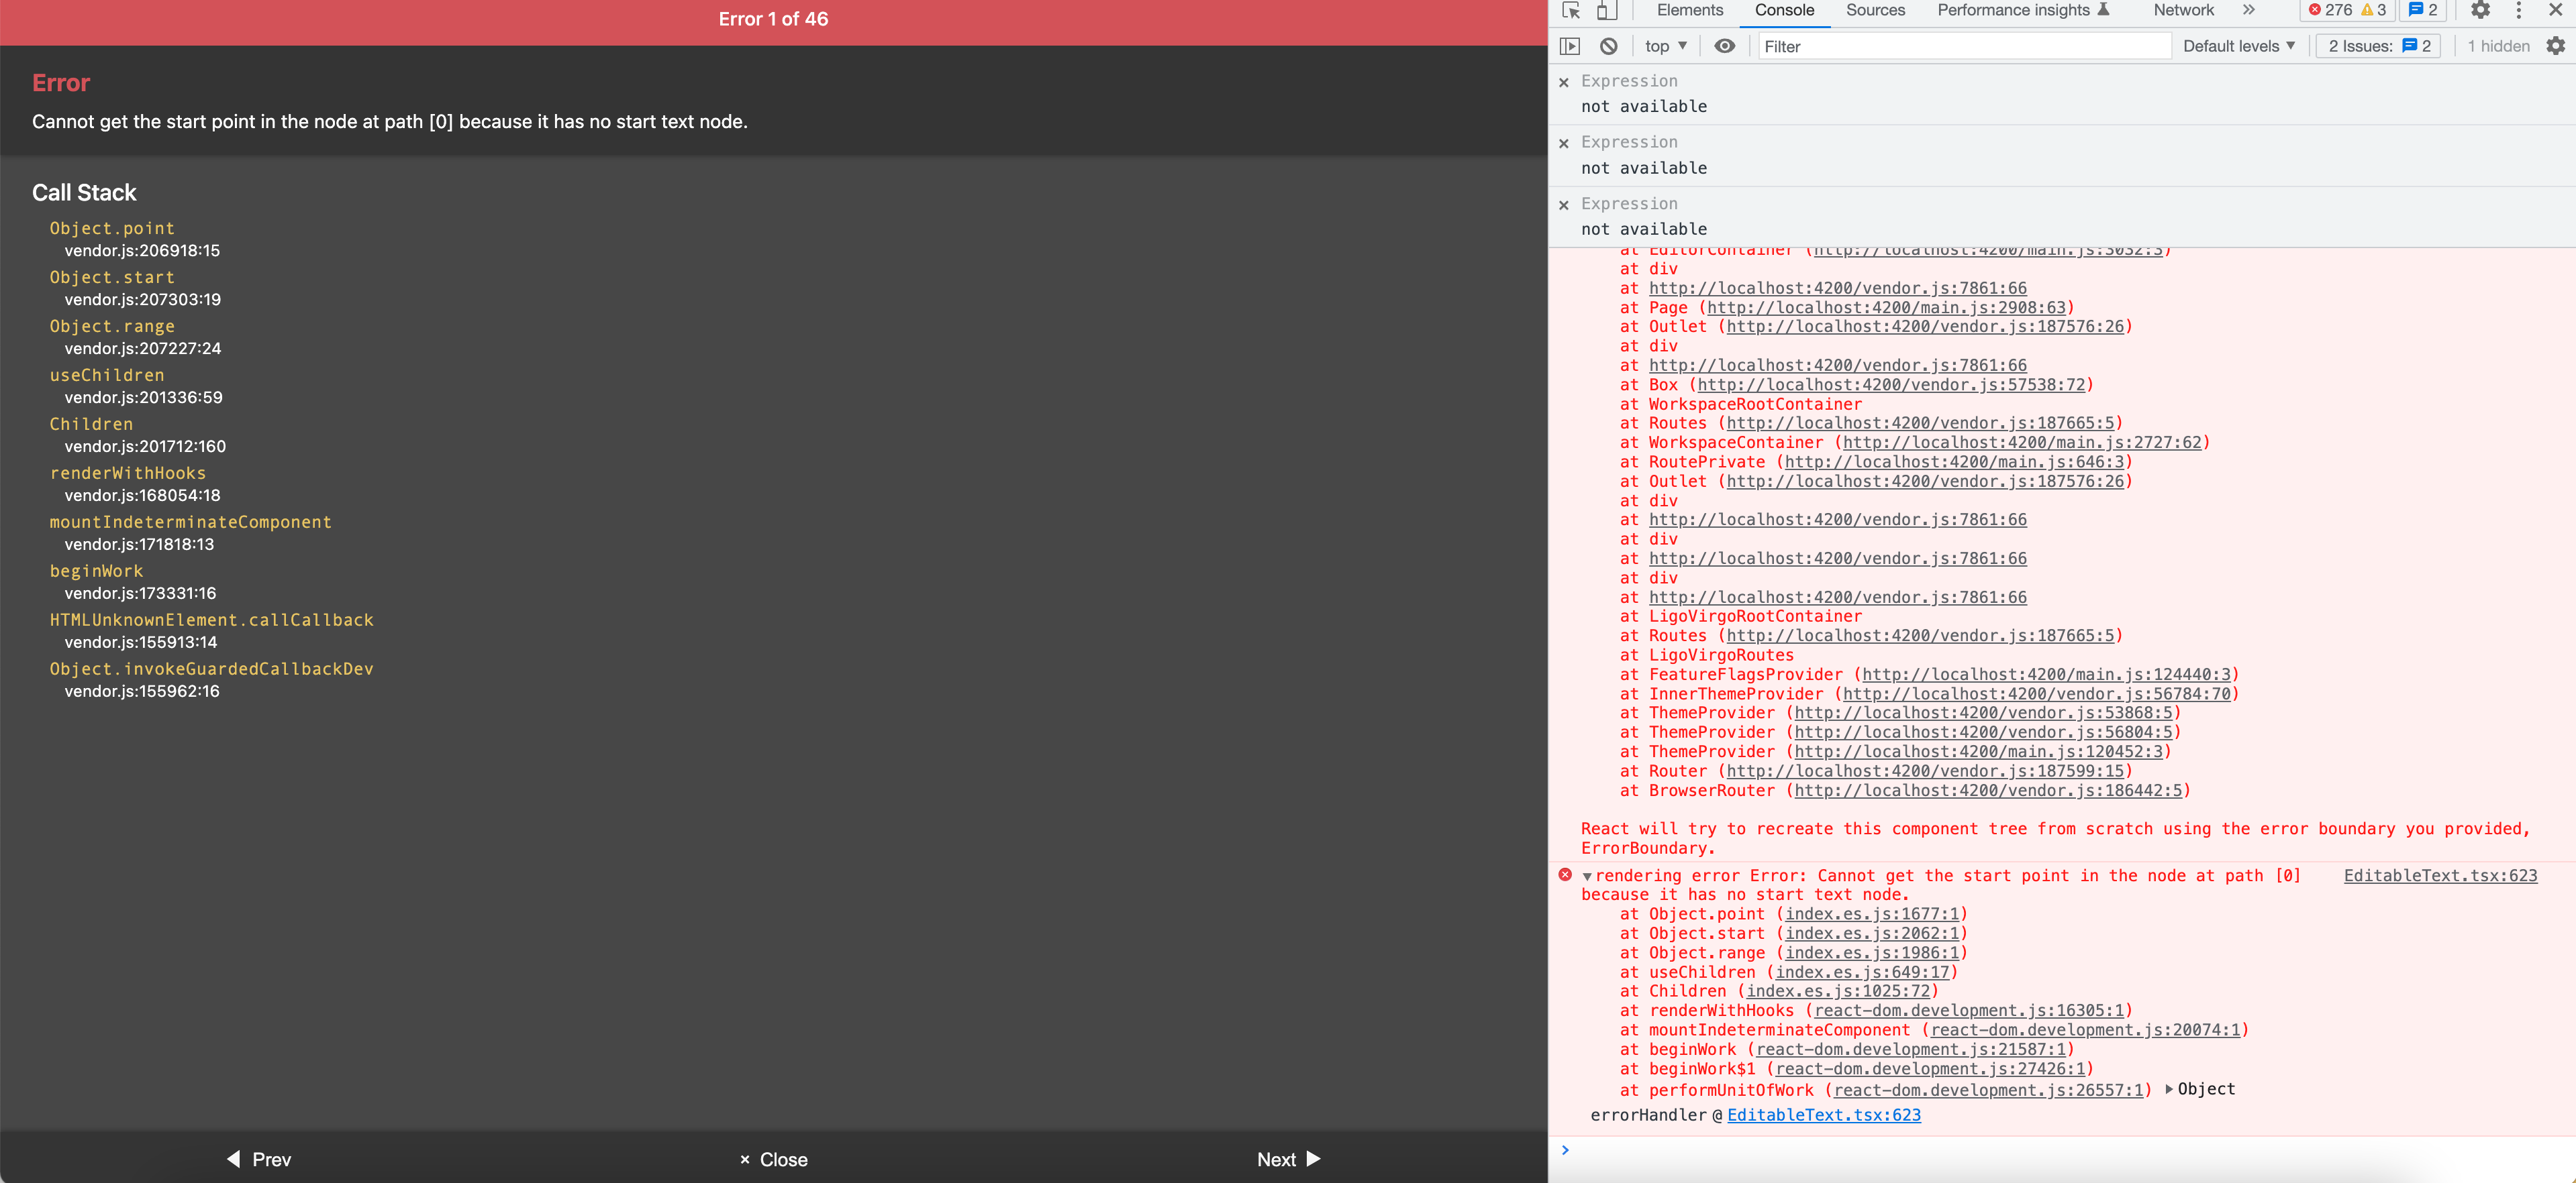The image size is (2576, 1183).
Task: Click the 276 errors counter badge
Action: 2329,10
